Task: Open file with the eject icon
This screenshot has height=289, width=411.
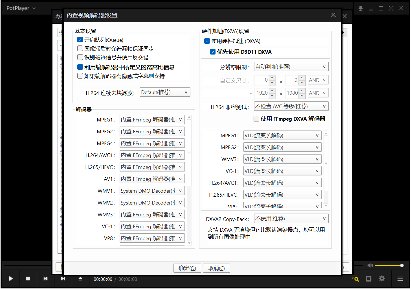Action: point(80,279)
